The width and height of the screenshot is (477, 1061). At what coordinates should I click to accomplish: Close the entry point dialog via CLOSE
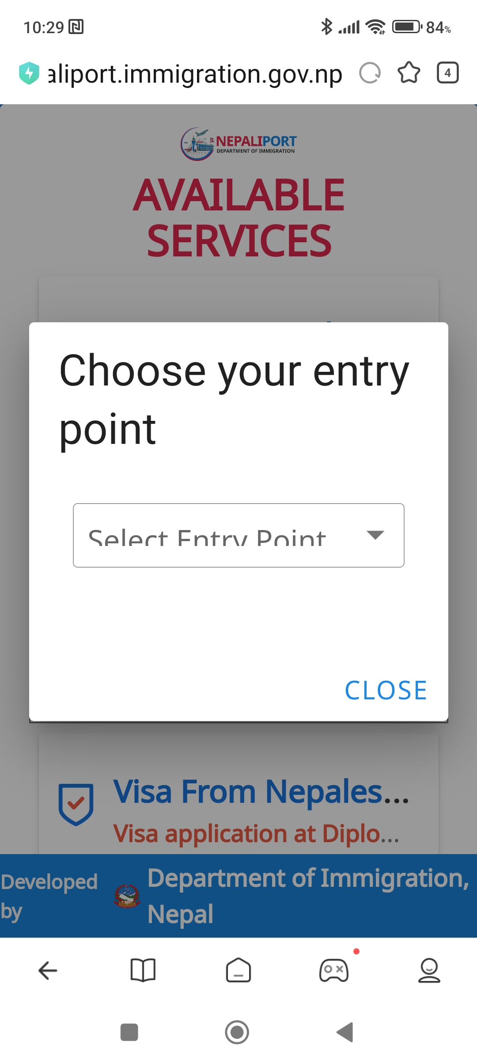pyautogui.click(x=386, y=691)
